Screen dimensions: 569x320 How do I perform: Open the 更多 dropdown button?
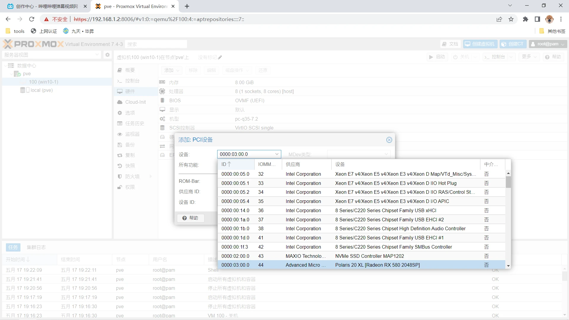click(x=529, y=57)
